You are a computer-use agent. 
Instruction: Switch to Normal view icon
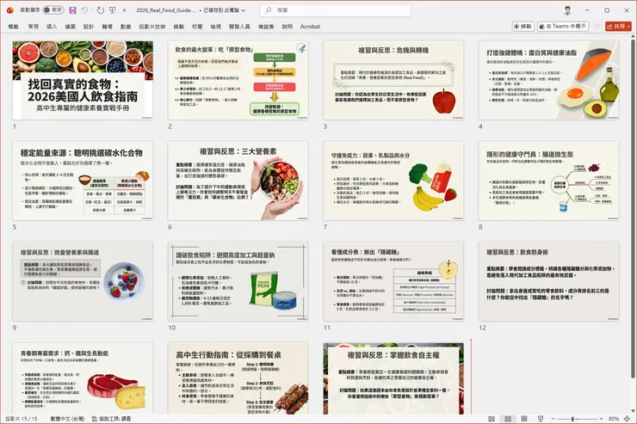[492, 418]
